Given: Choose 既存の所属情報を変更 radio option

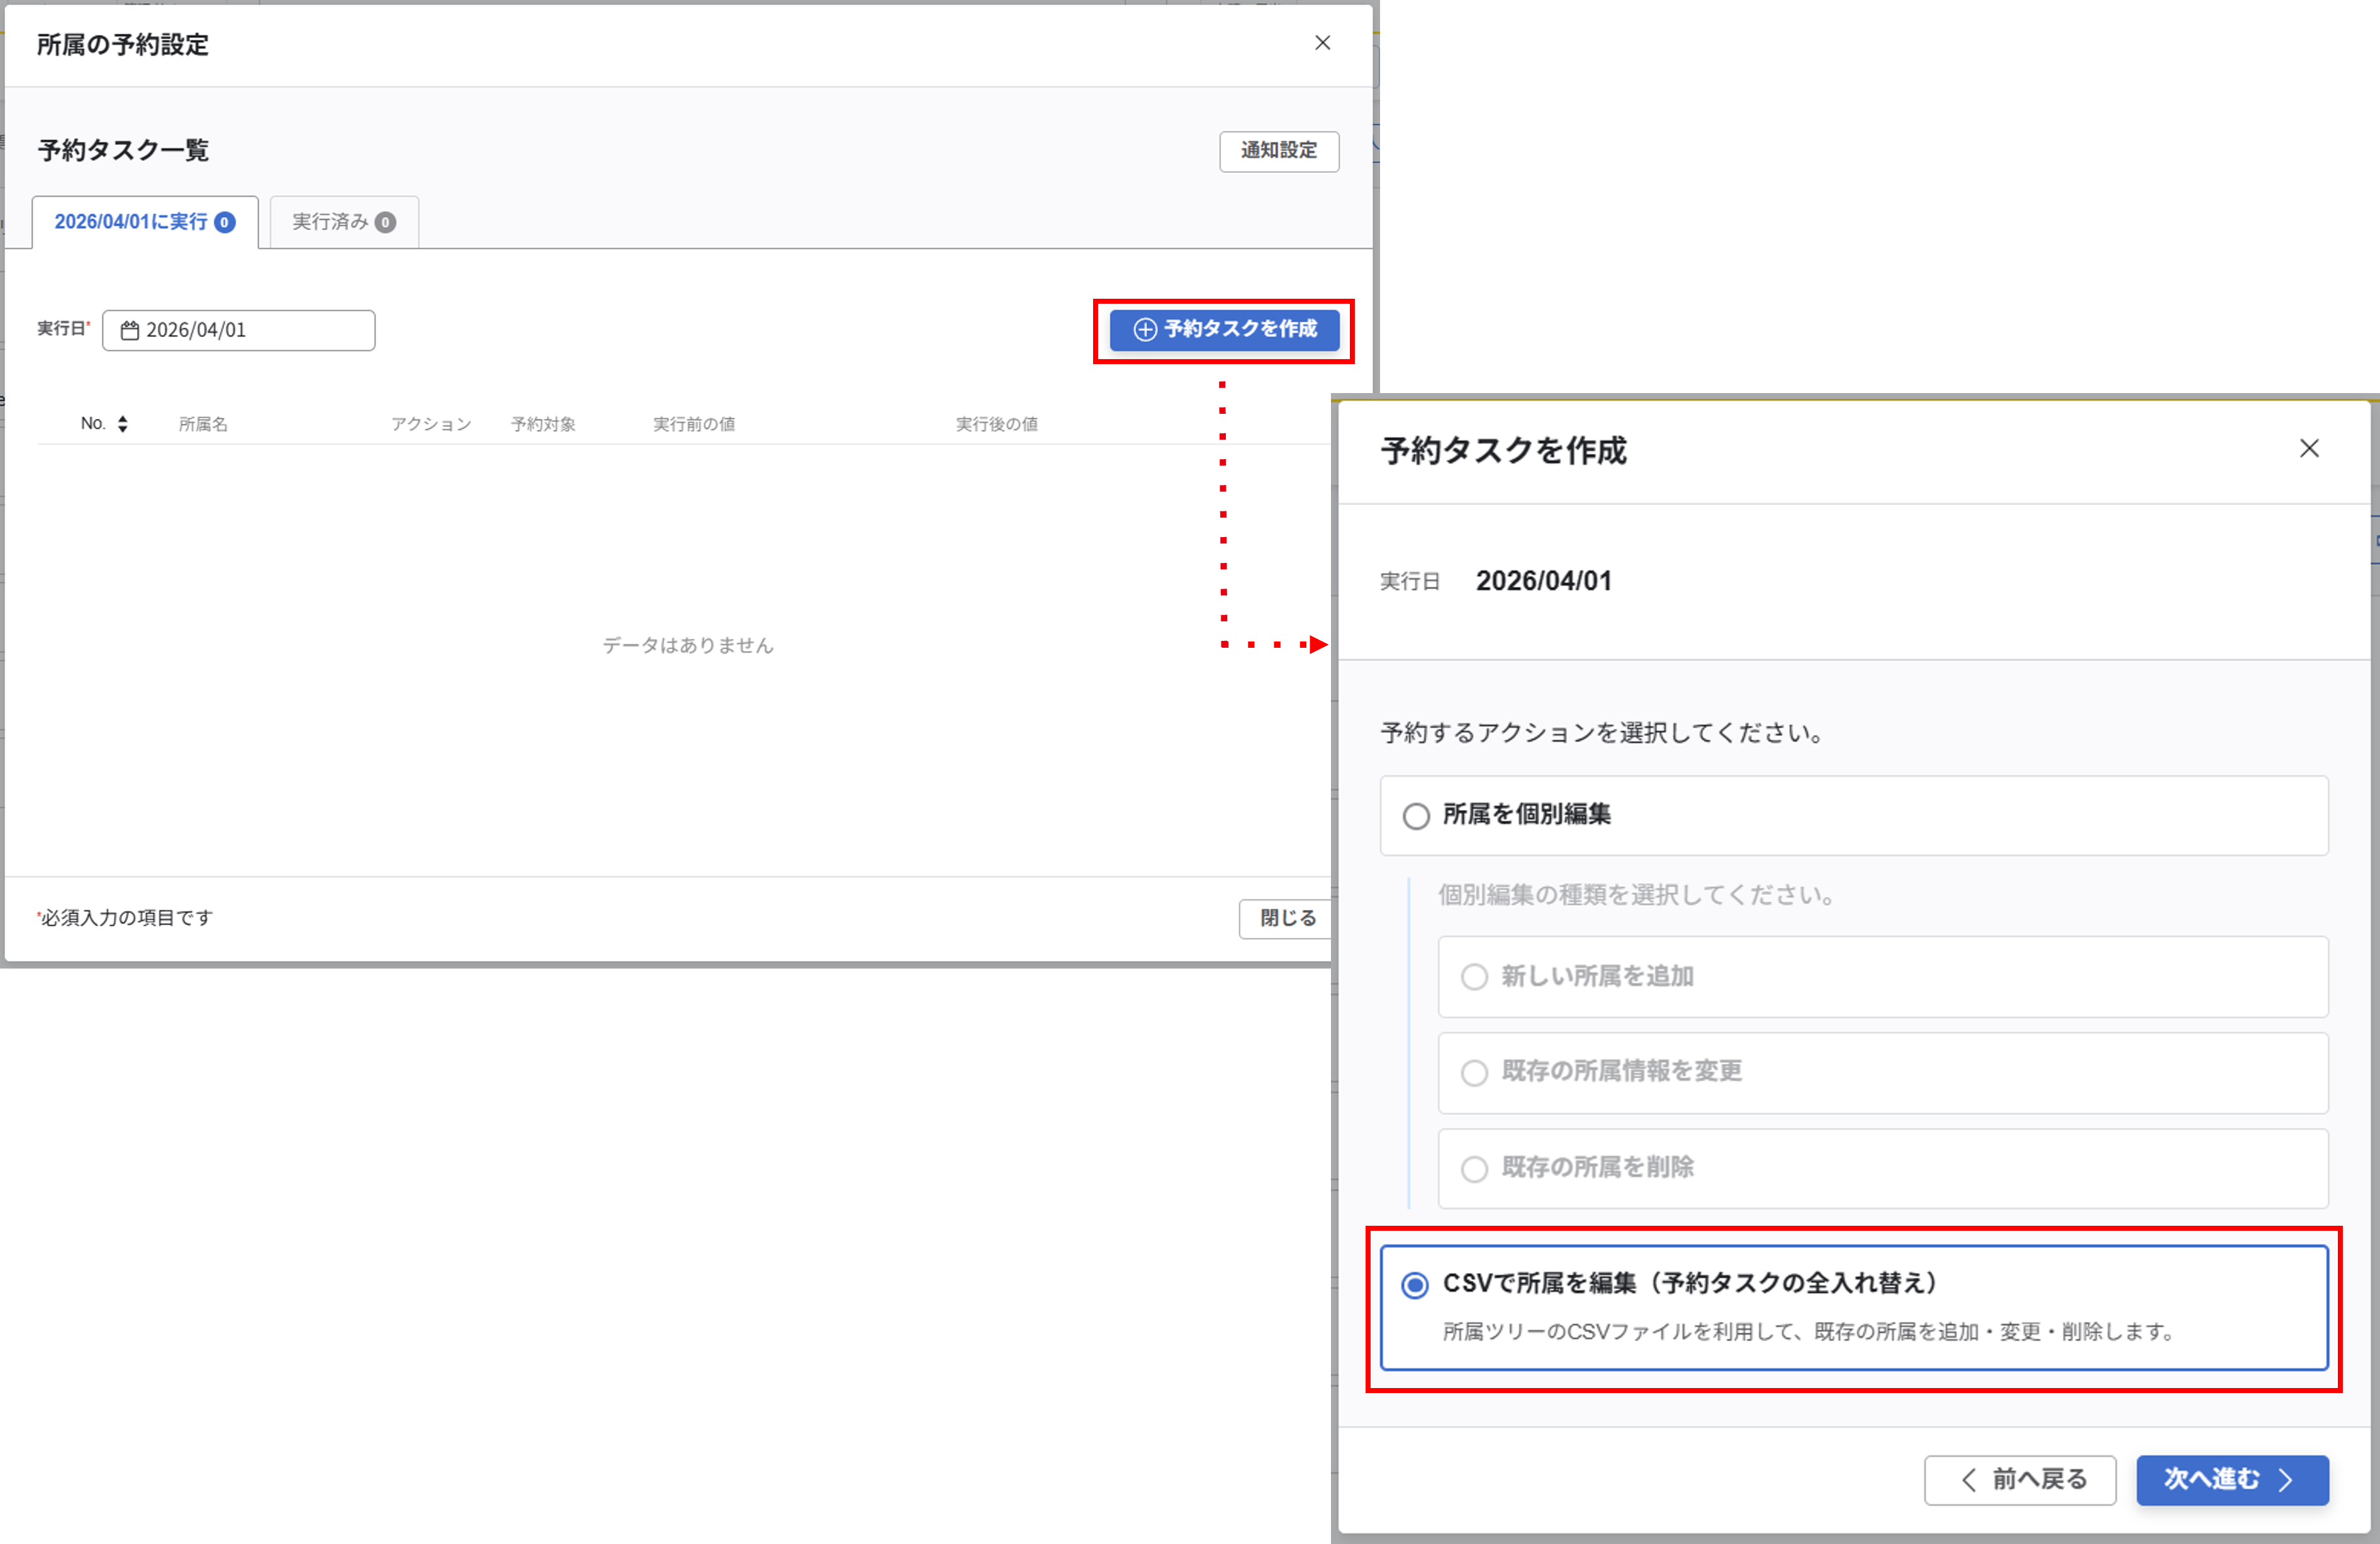Looking at the screenshot, I should pyautogui.click(x=1474, y=1072).
